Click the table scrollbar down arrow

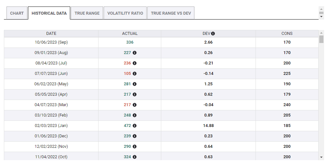[x=322, y=157]
